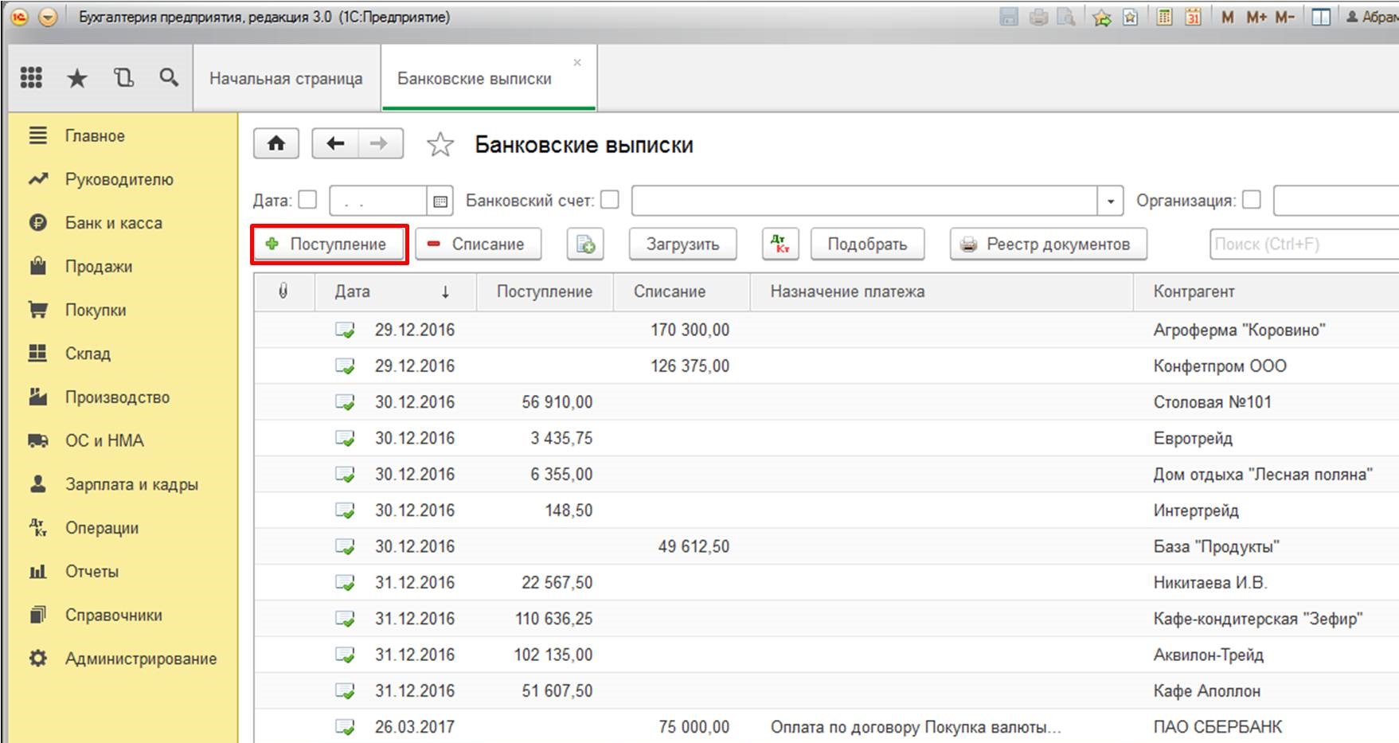
Task: Enable the Организация filter checkbox
Action: [x=1252, y=200]
